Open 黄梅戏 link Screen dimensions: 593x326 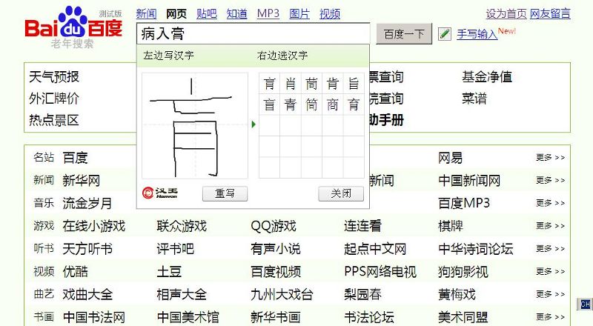coord(457,294)
